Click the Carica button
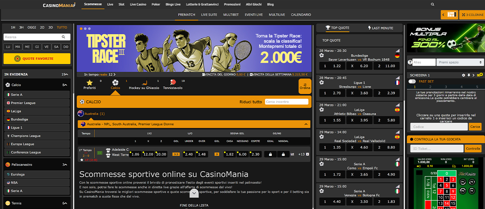This screenshot has height=209, width=485. 475,127
